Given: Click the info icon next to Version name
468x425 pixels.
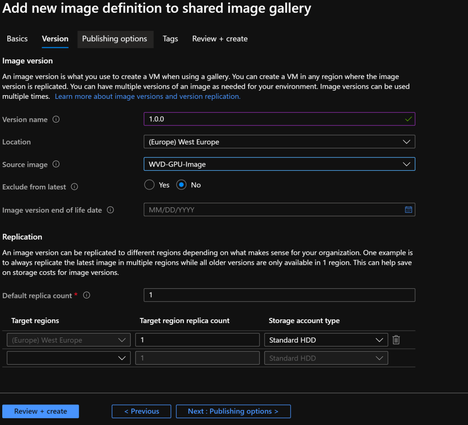Looking at the screenshot, I should 56,119.
